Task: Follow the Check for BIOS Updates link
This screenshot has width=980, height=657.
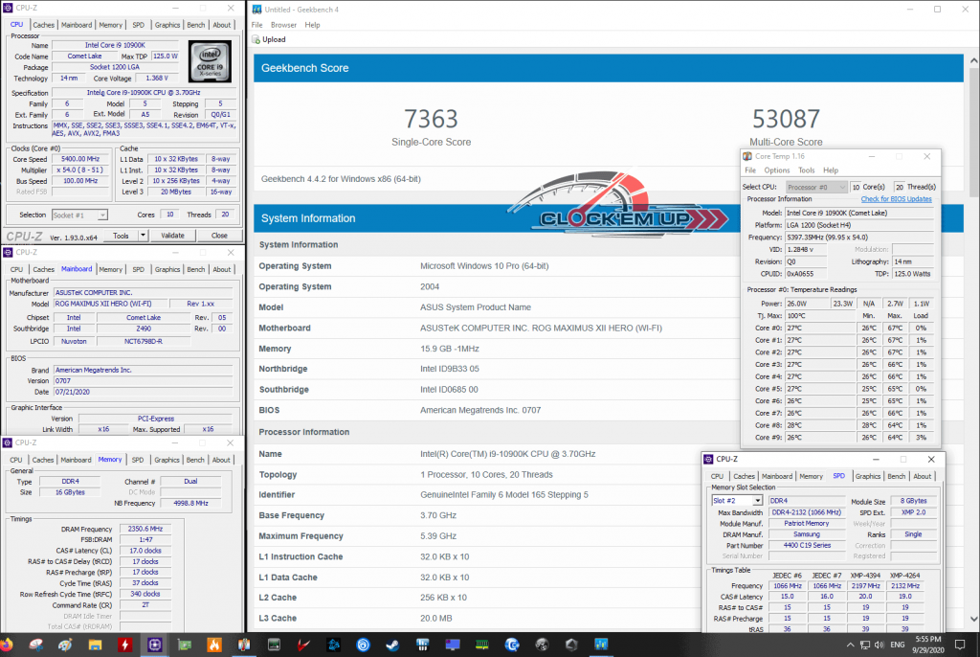Action: tap(896, 199)
